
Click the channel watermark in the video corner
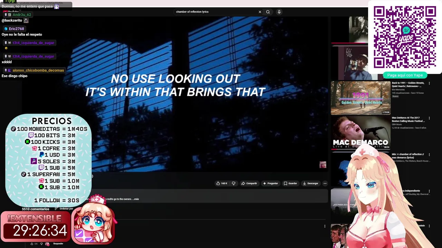323,165
